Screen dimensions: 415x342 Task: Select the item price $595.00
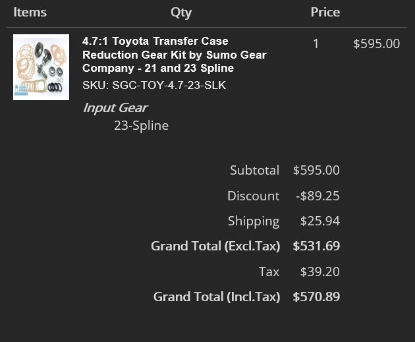click(x=376, y=43)
